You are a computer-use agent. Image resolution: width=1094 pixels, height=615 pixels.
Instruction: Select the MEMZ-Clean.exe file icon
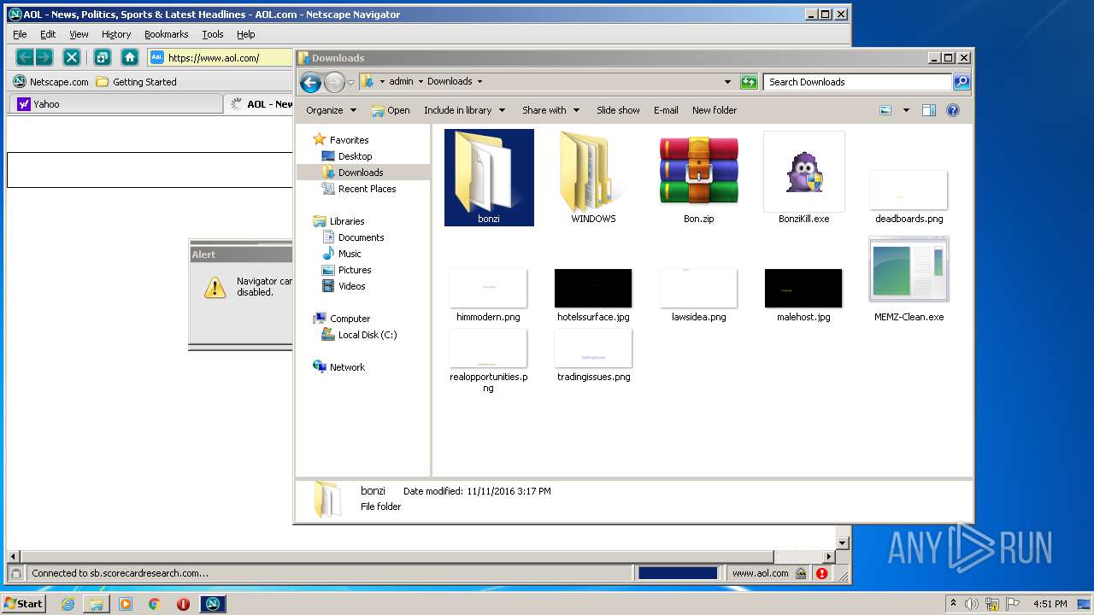pyautogui.click(x=909, y=271)
